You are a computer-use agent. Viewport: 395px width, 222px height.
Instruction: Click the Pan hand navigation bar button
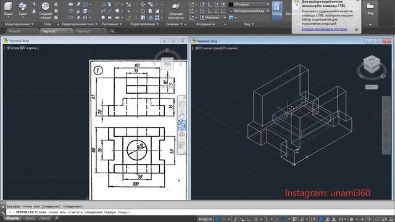click(x=181, y=115)
